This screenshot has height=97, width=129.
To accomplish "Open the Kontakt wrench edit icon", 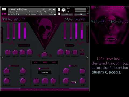I will click(x=4, y=9).
